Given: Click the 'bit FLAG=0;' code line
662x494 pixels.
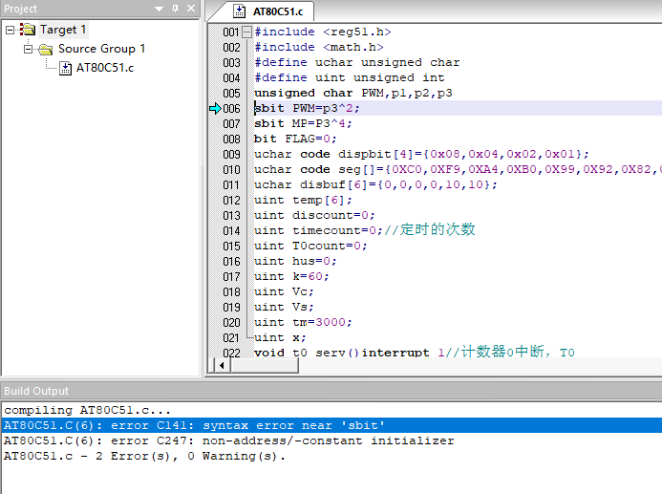Looking at the screenshot, I should [295, 139].
